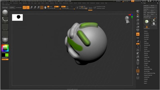The image size is (160, 90).
Task: Choose the Scale transform icon
Action: 35,7
